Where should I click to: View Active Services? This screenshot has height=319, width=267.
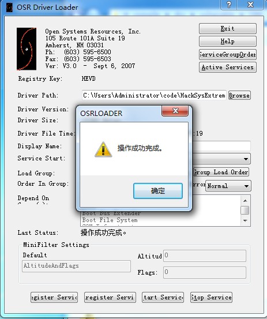[x=228, y=67]
